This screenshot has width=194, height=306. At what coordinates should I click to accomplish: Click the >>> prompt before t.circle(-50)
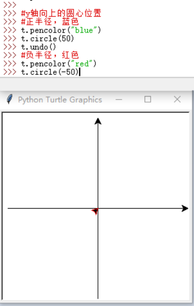coord(10,72)
